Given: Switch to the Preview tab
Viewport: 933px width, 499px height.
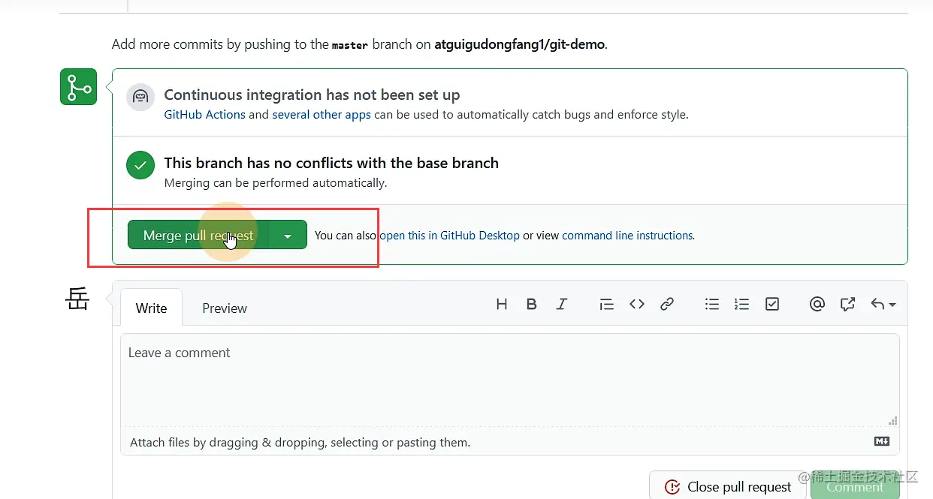Looking at the screenshot, I should pos(225,308).
